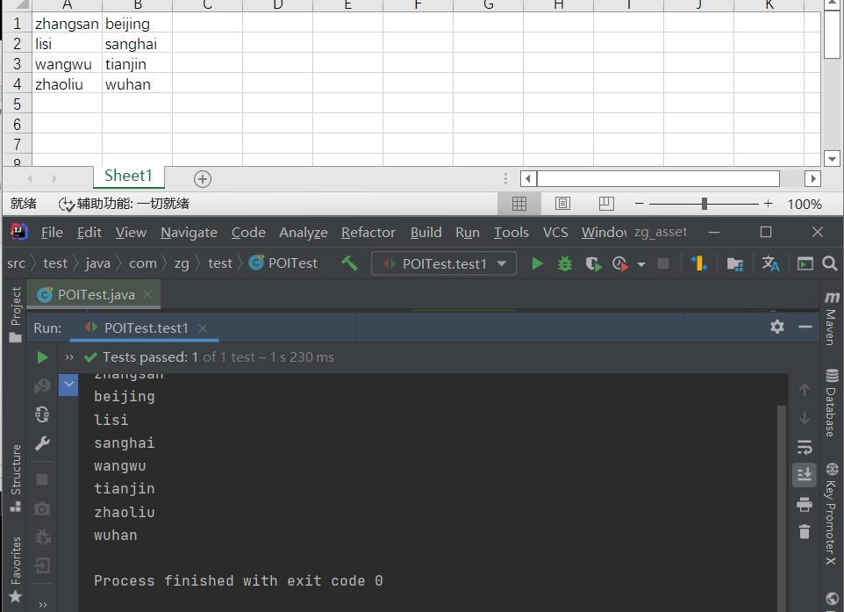Expand more items at the Run panel bottom

42,604
